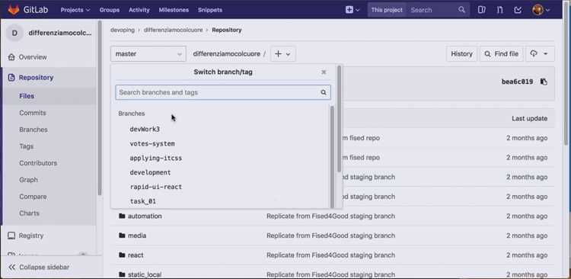This screenshot has height=279, width=571.
Task: Click the Collapse sidebar double-chevron icon
Action: click(11, 267)
